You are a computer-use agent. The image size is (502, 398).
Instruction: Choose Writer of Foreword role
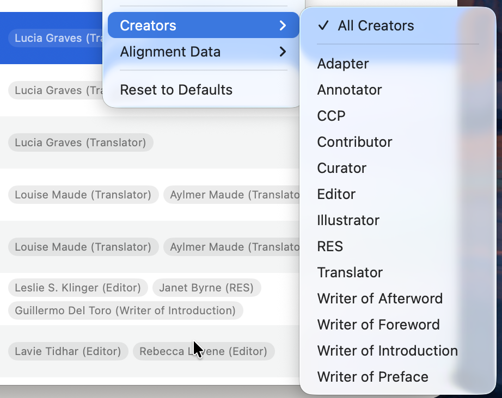[x=397, y=325]
